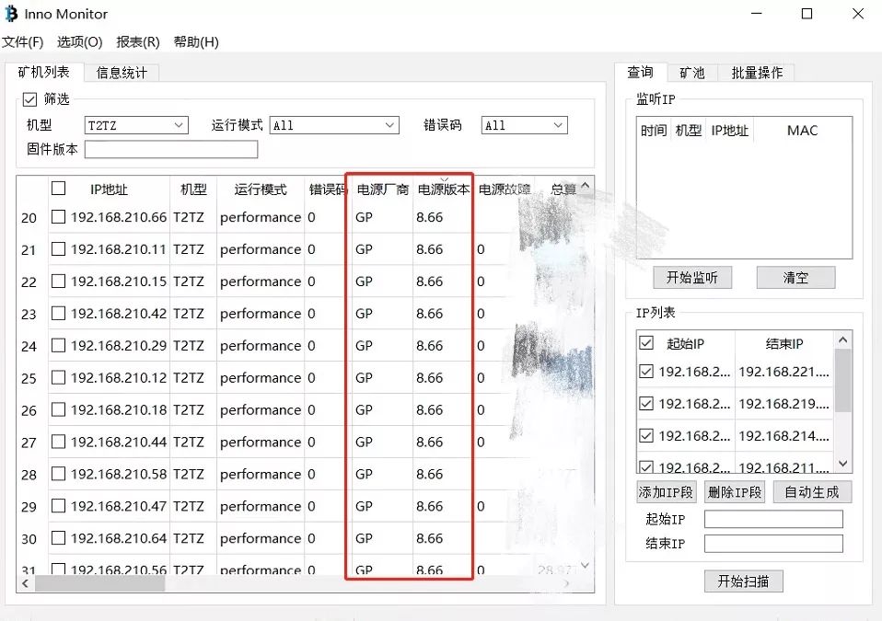Switch to the 信息统计 tab

pyautogui.click(x=122, y=73)
